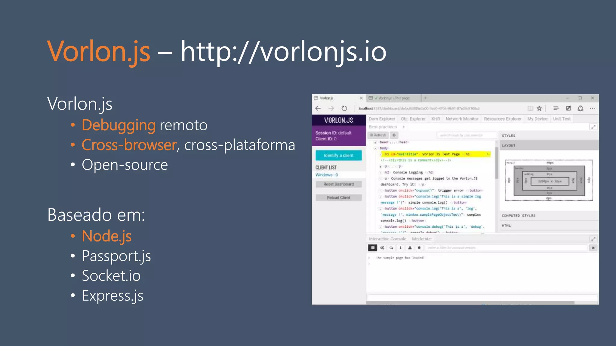Image resolution: width=616 pixels, height=346 pixels.
Task: Open the Obj. Explorer tab
Action: click(413, 119)
